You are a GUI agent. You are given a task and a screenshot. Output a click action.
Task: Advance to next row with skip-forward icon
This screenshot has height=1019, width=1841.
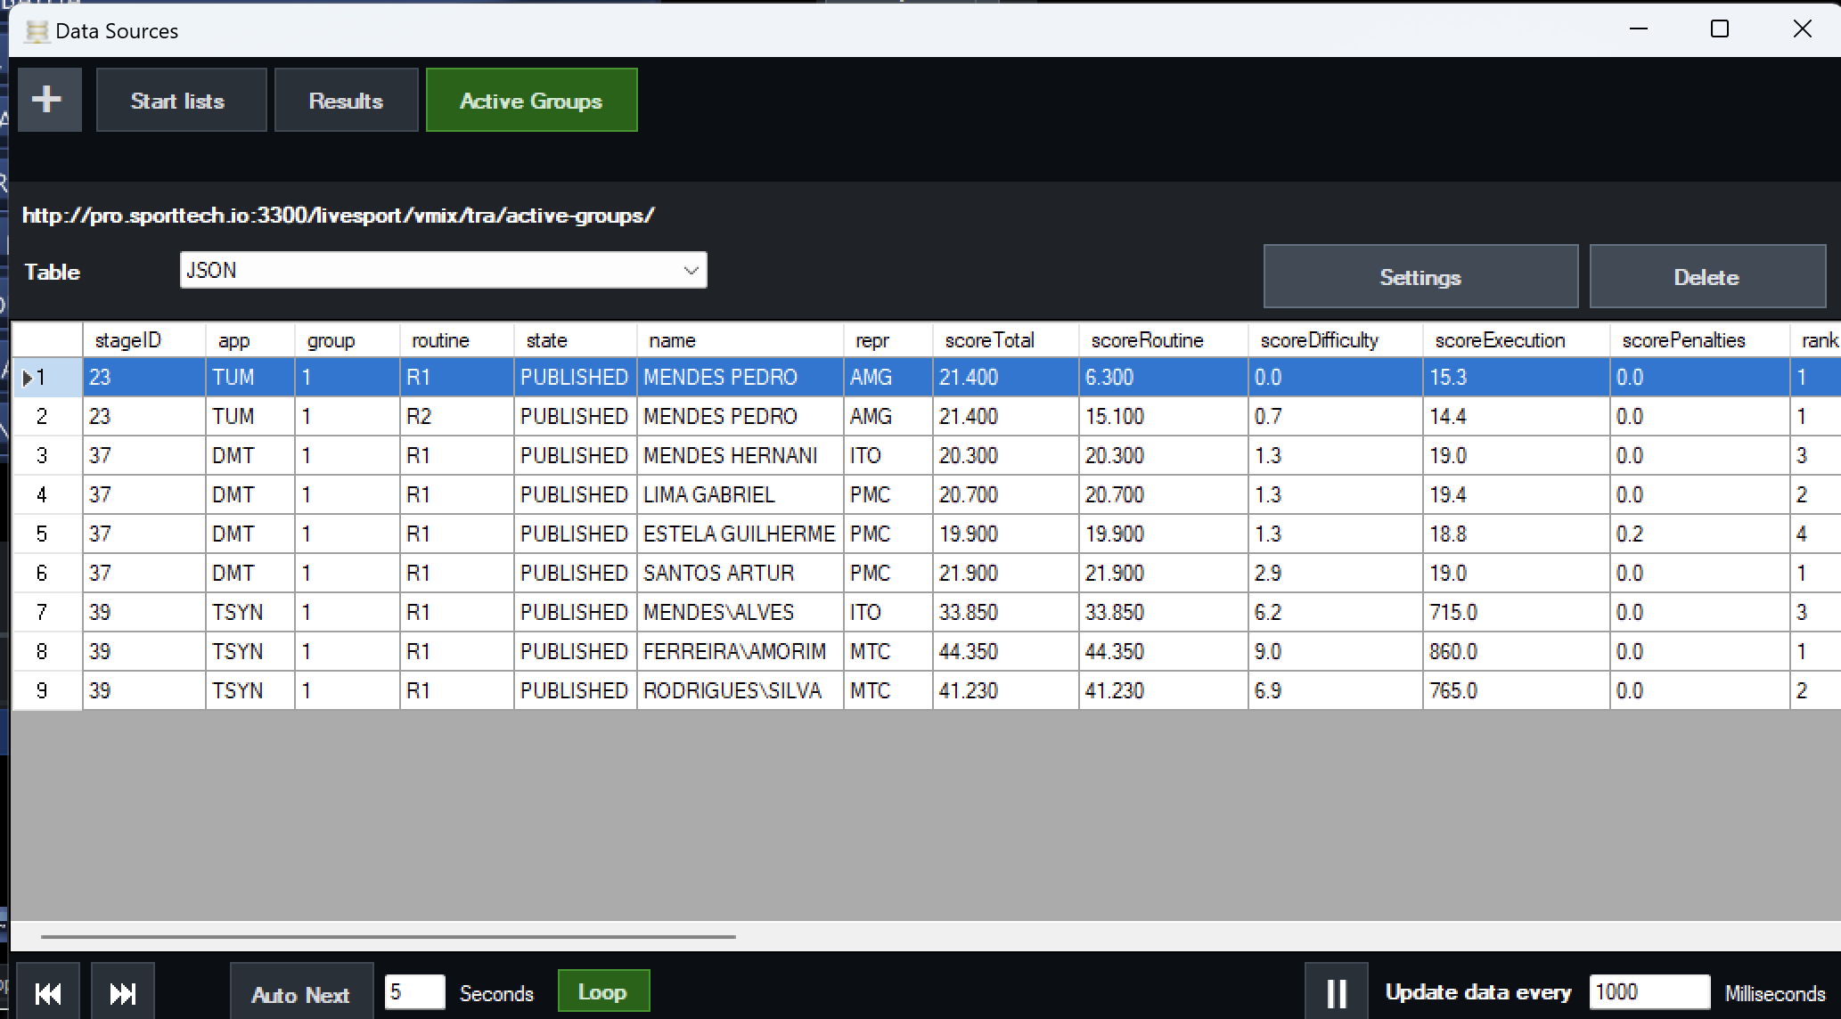click(123, 992)
